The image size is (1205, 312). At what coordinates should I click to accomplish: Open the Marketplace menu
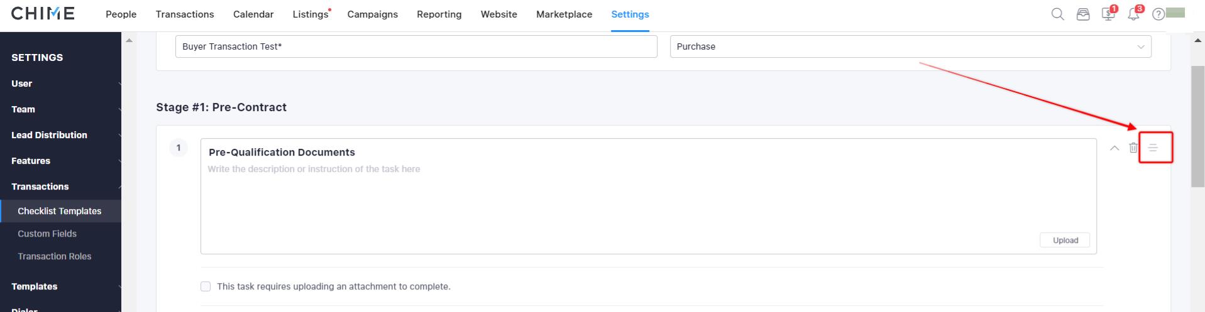(564, 14)
